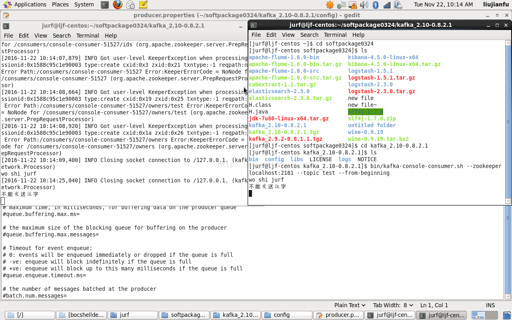This screenshot has height=320, width=512.
Task: Click the Ln 1, Col 1 status indicator
Action: click(x=434, y=305)
